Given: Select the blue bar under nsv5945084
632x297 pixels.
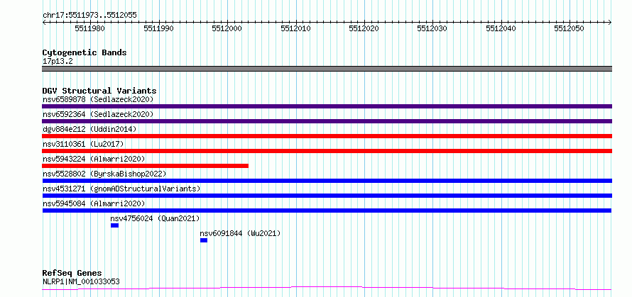Looking at the screenshot, I should pos(327,211).
